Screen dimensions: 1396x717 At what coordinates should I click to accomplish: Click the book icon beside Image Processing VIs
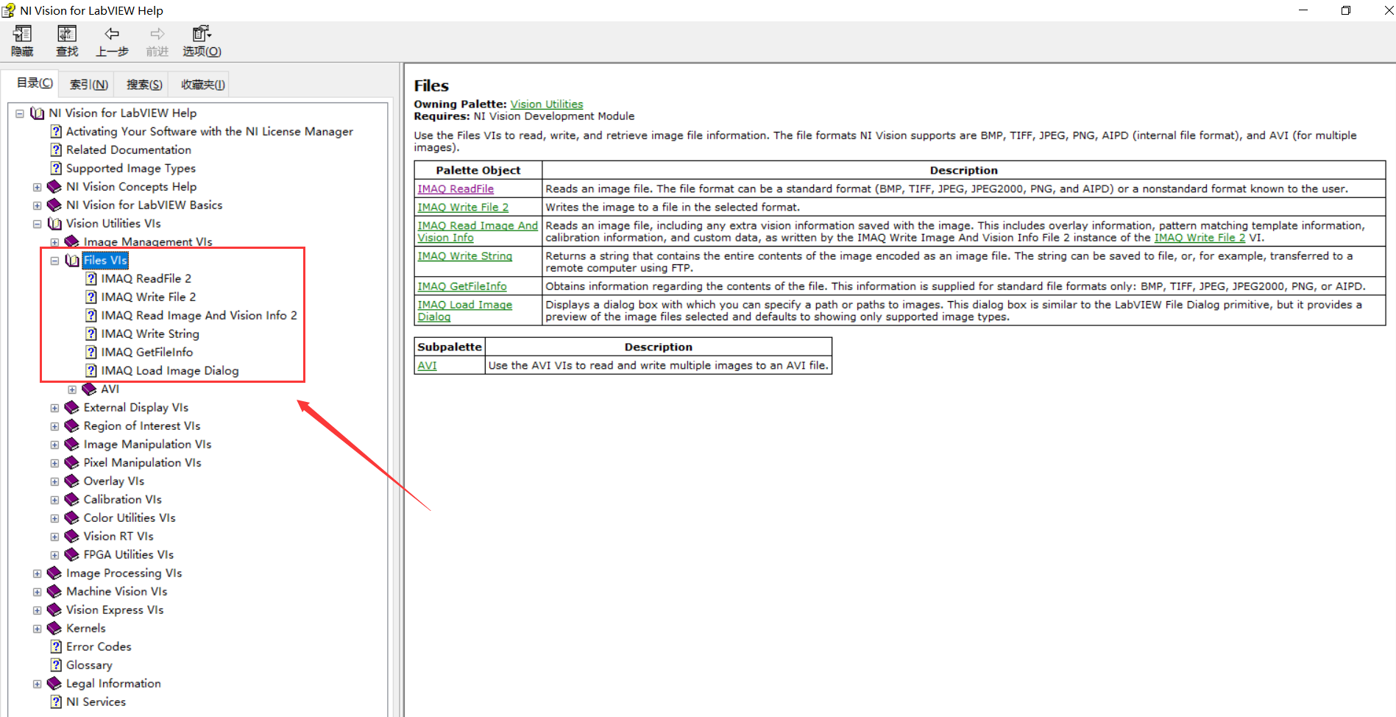(x=54, y=573)
